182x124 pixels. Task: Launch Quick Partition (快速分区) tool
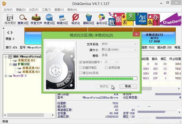[x=49, y=19]
